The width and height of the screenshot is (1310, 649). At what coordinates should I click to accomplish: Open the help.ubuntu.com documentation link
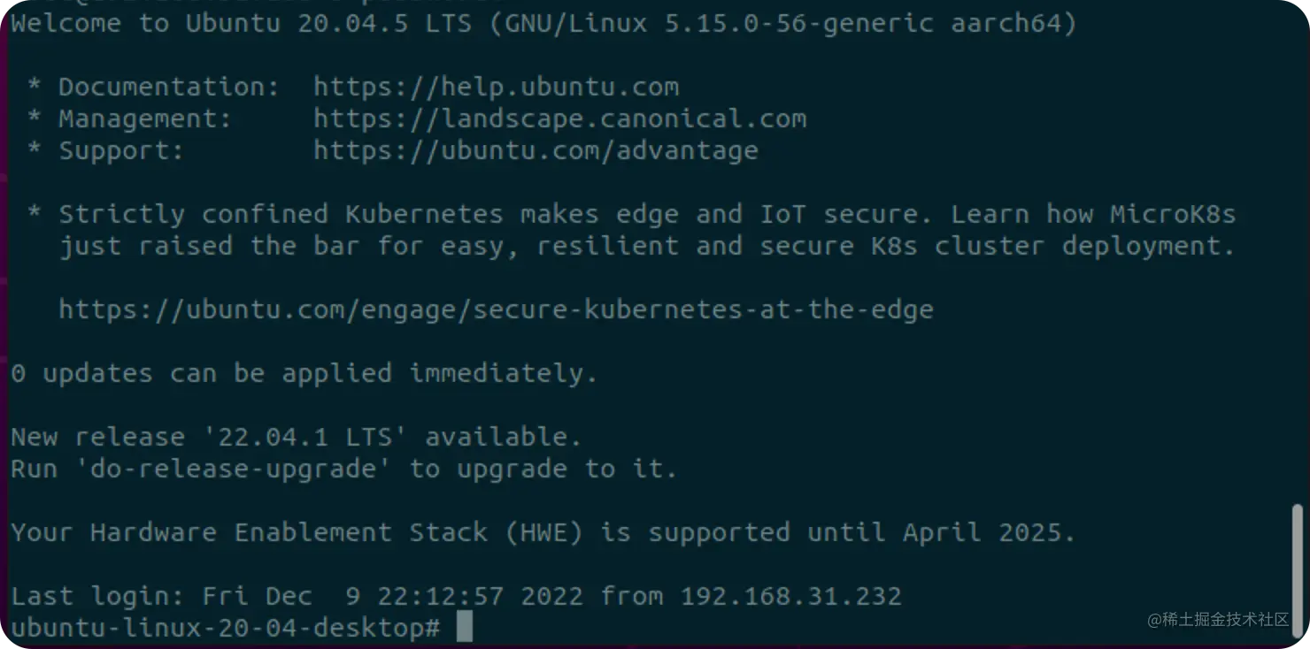point(496,87)
